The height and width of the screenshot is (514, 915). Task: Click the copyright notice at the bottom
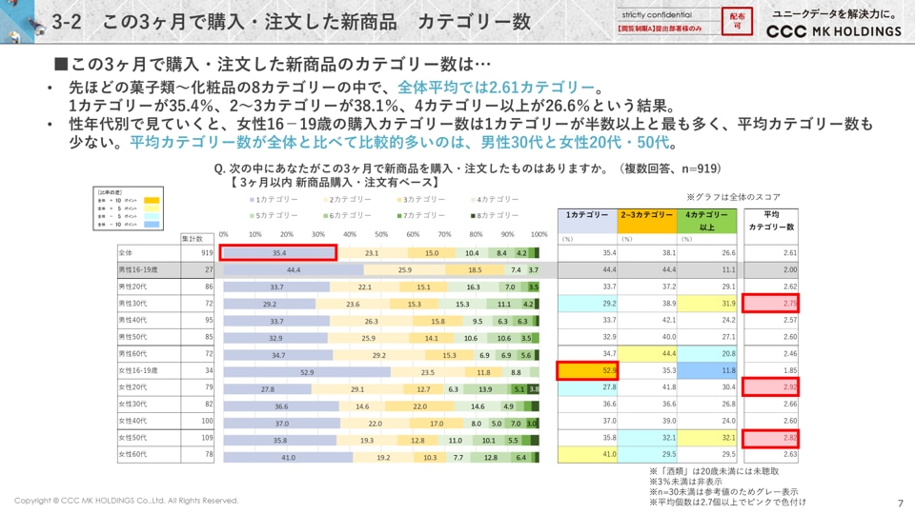127,501
